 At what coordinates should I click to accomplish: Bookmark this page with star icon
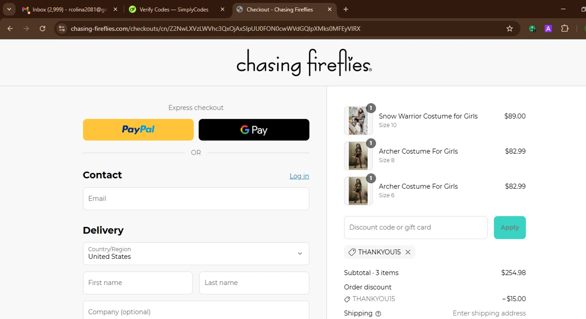509,29
